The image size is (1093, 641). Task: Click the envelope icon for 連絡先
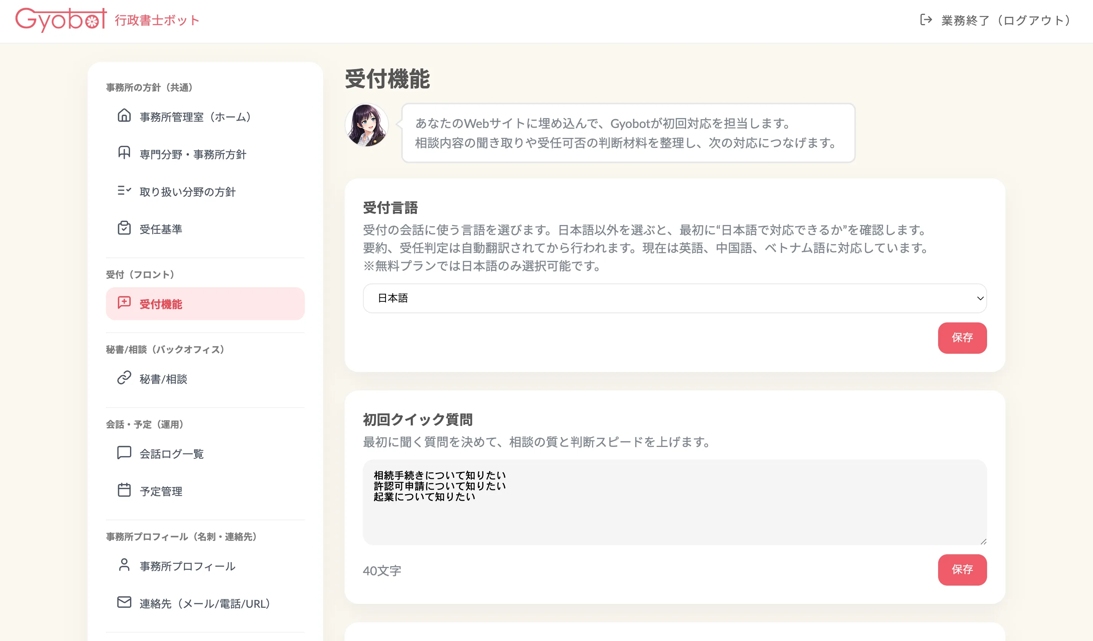pyautogui.click(x=124, y=602)
